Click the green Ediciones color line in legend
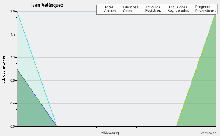This screenshot has height=136, width=220. (x=119, y=7)
